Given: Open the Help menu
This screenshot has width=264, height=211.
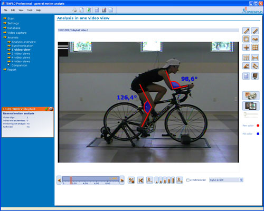Looking at the screenshot, I should coord(39,10).
